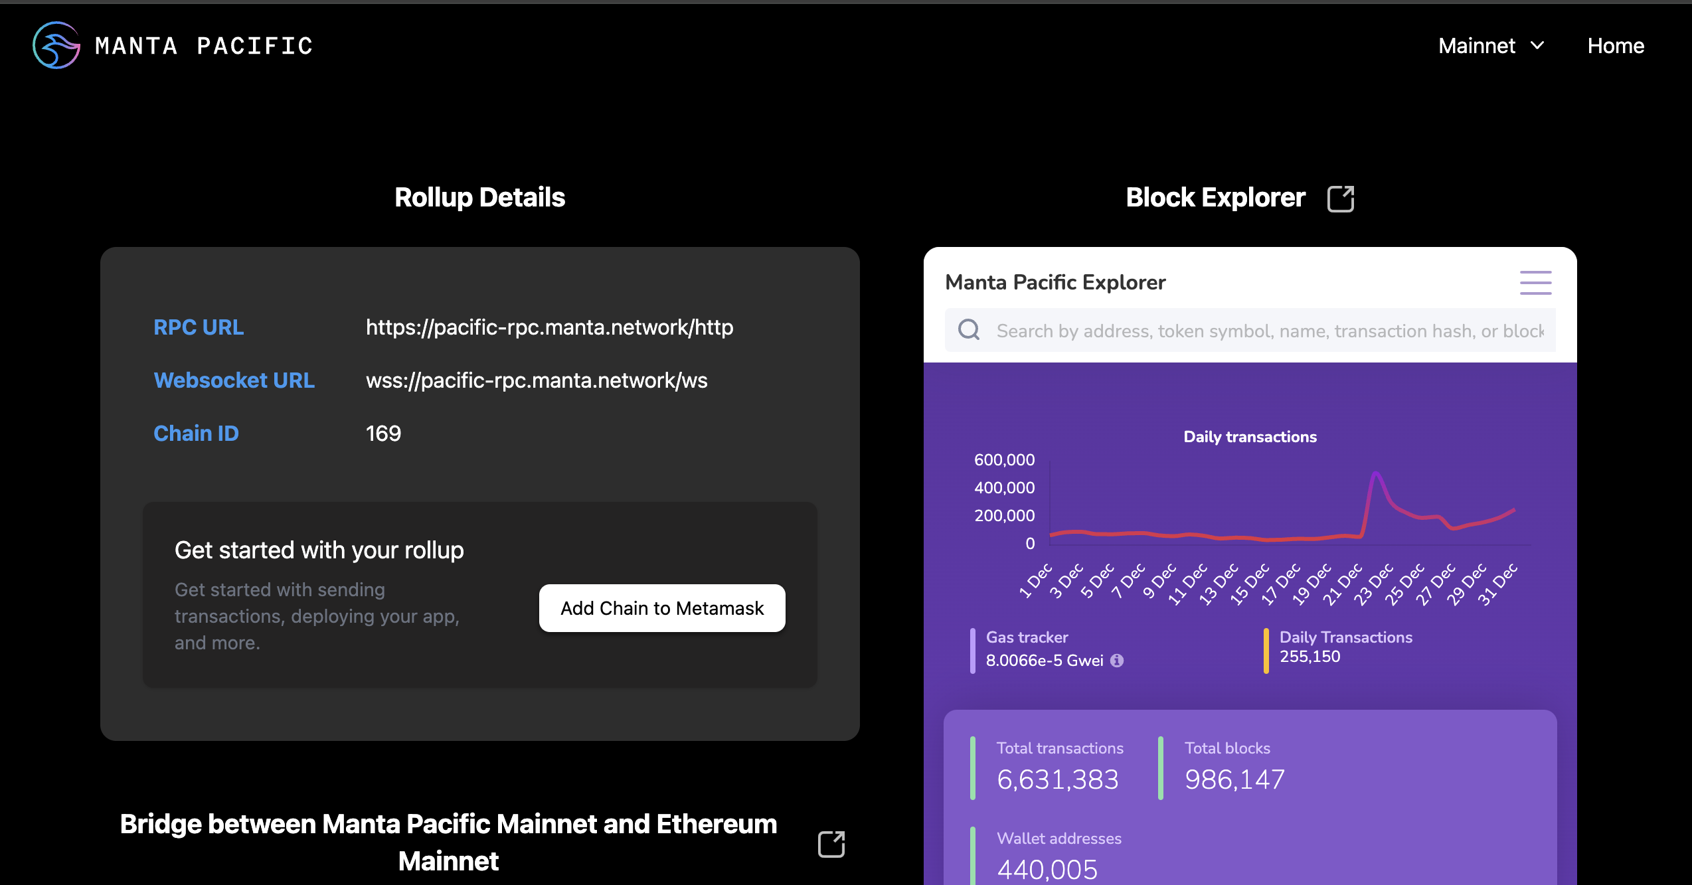
Task: Click the MANTA PACIFIC wordmark text
Action: [204, 46]
